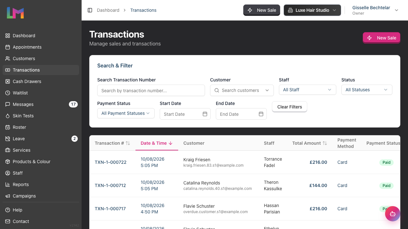Click the Customer column header
This screenshot has height=229, width=408.
pos(194,143)
